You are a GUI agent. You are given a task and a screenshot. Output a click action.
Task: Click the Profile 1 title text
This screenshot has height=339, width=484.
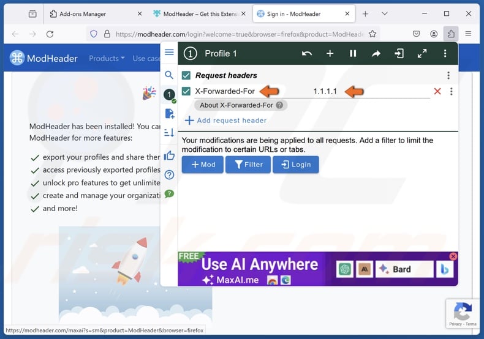pos(221,54)
